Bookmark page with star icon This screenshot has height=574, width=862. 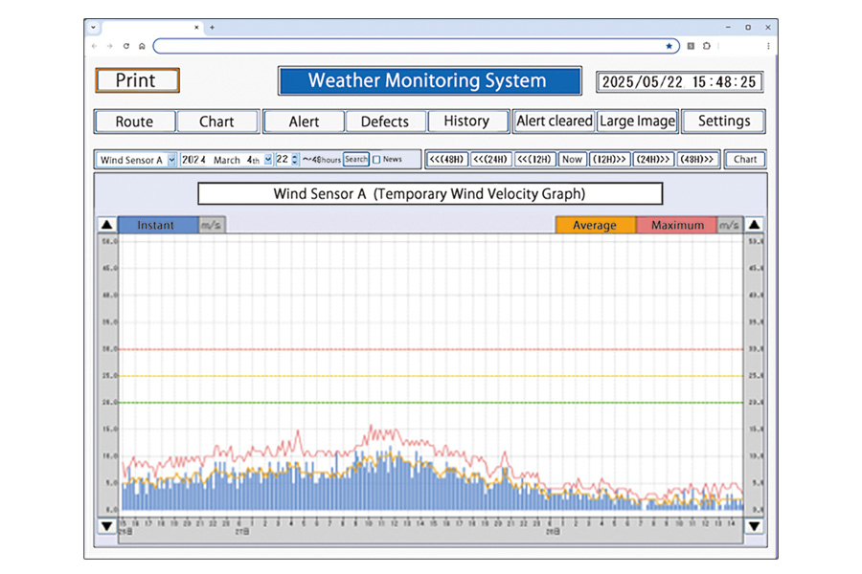(669, 46)
